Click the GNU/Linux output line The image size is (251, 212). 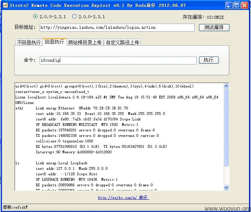point(25,103)
